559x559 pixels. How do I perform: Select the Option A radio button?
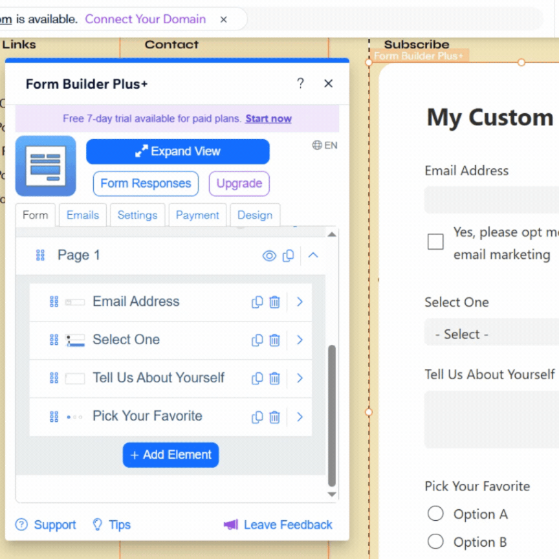coord(435,514)
